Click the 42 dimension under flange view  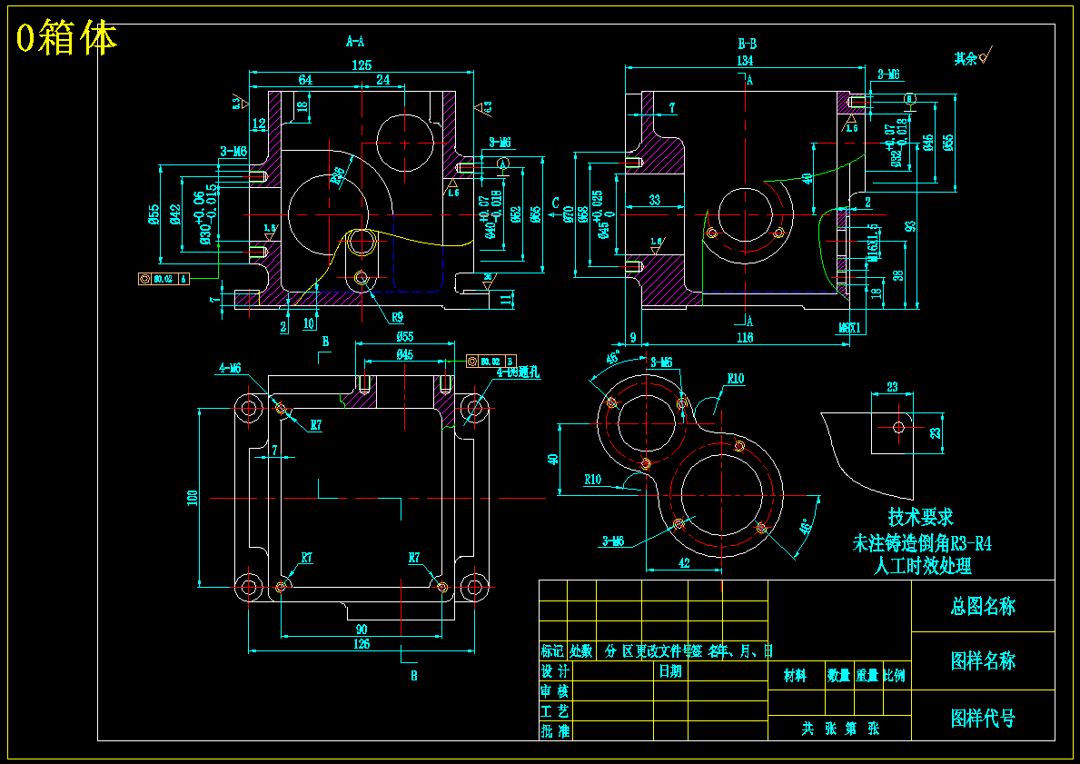(684, 563)
